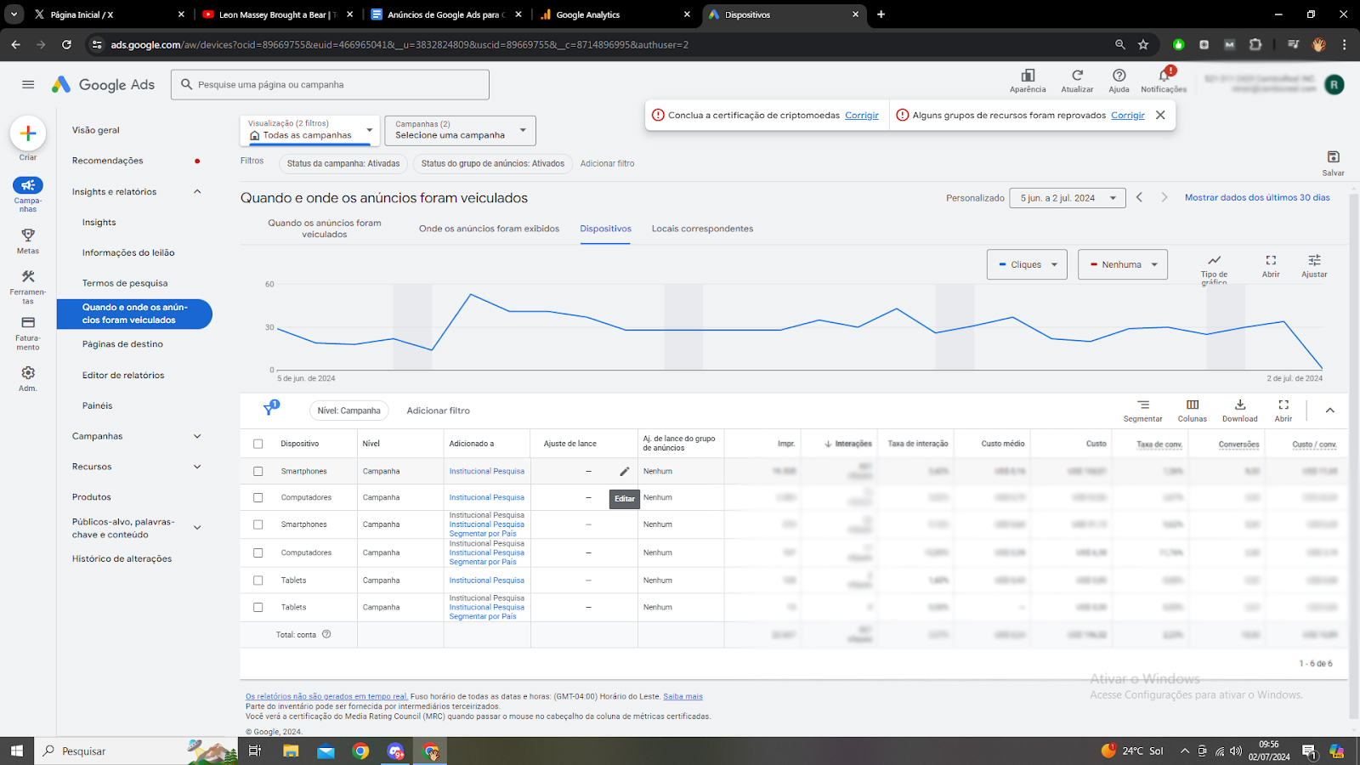Screen dimensions: 1360x765
Task: Check the second Computadores row checkbox
Action: 258,552
